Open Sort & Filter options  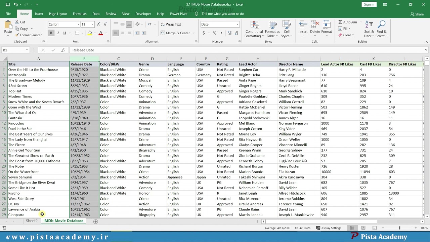[369, 30]
